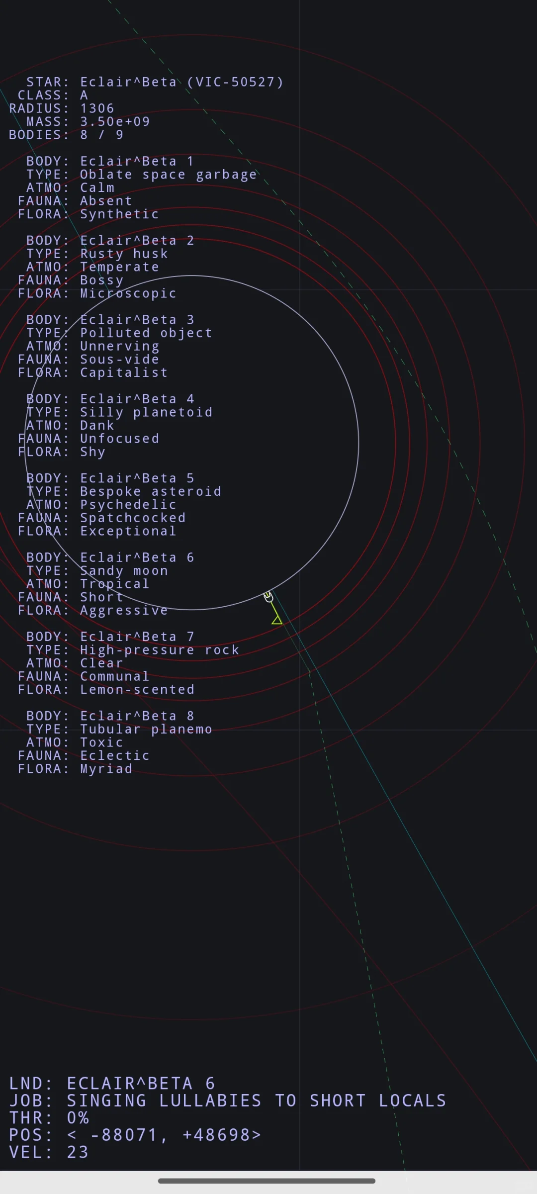This screenshot has height=1194, width=537.
Task: Click the fauna value Communal
Action: click(x=115, y=676)
